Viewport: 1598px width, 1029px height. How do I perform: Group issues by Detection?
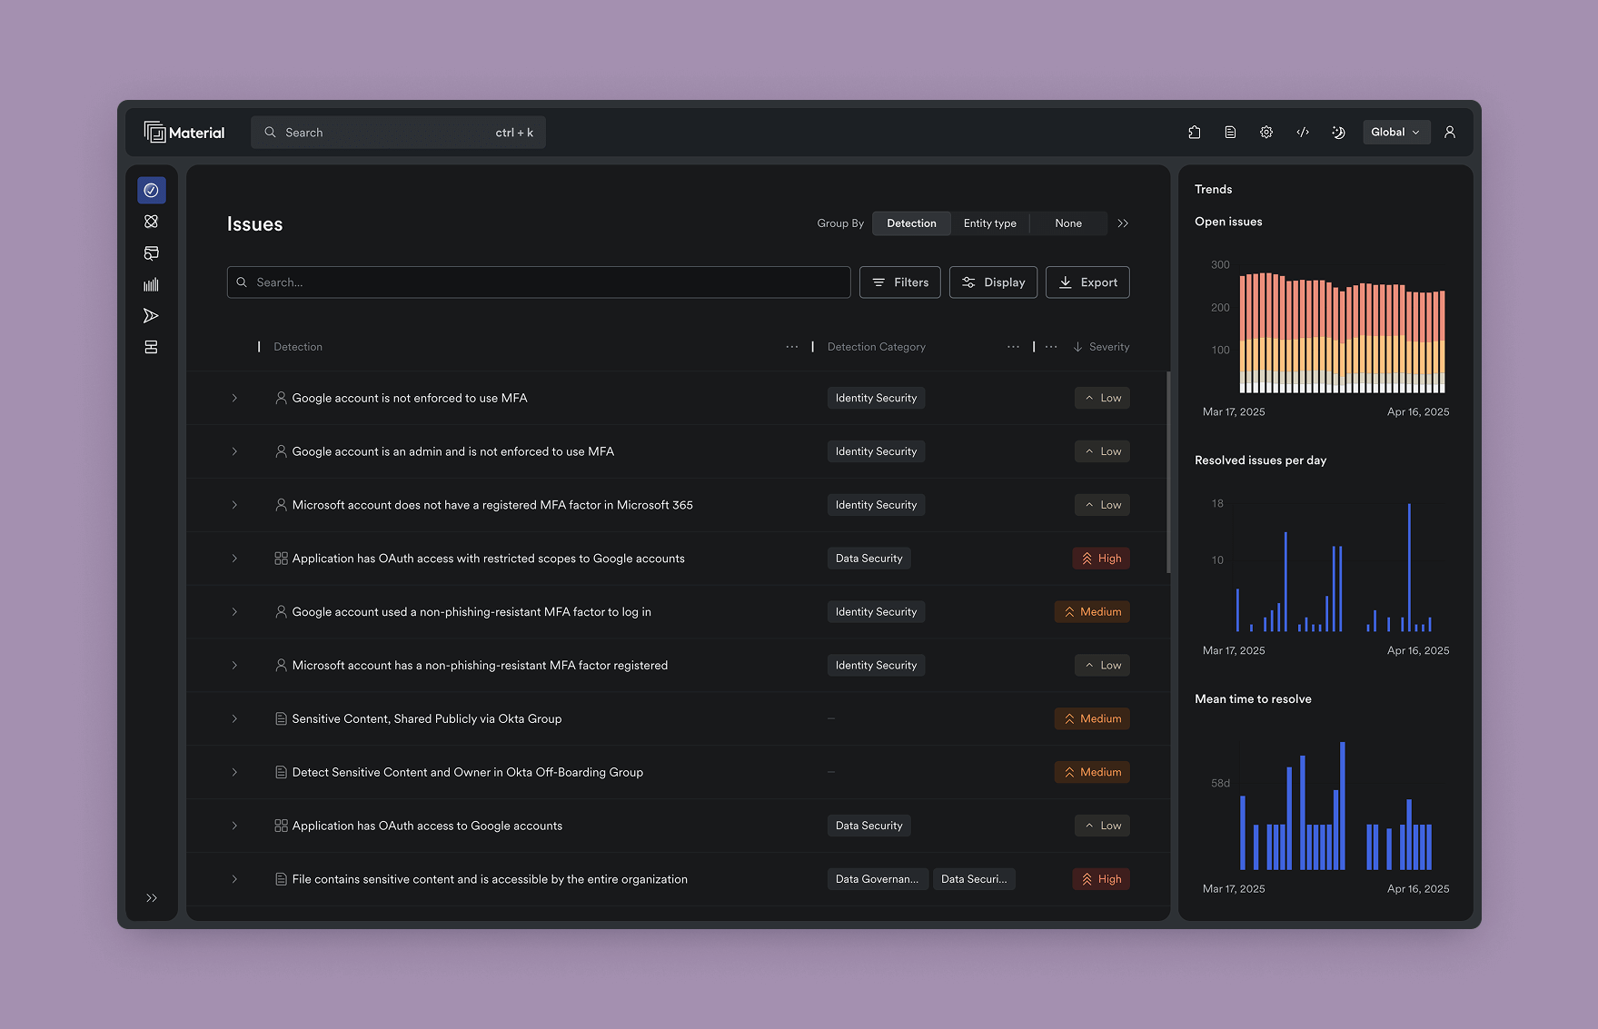[x=911, y=223]
